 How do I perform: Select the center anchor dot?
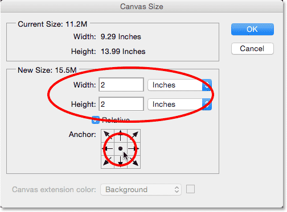coord(121,149)
